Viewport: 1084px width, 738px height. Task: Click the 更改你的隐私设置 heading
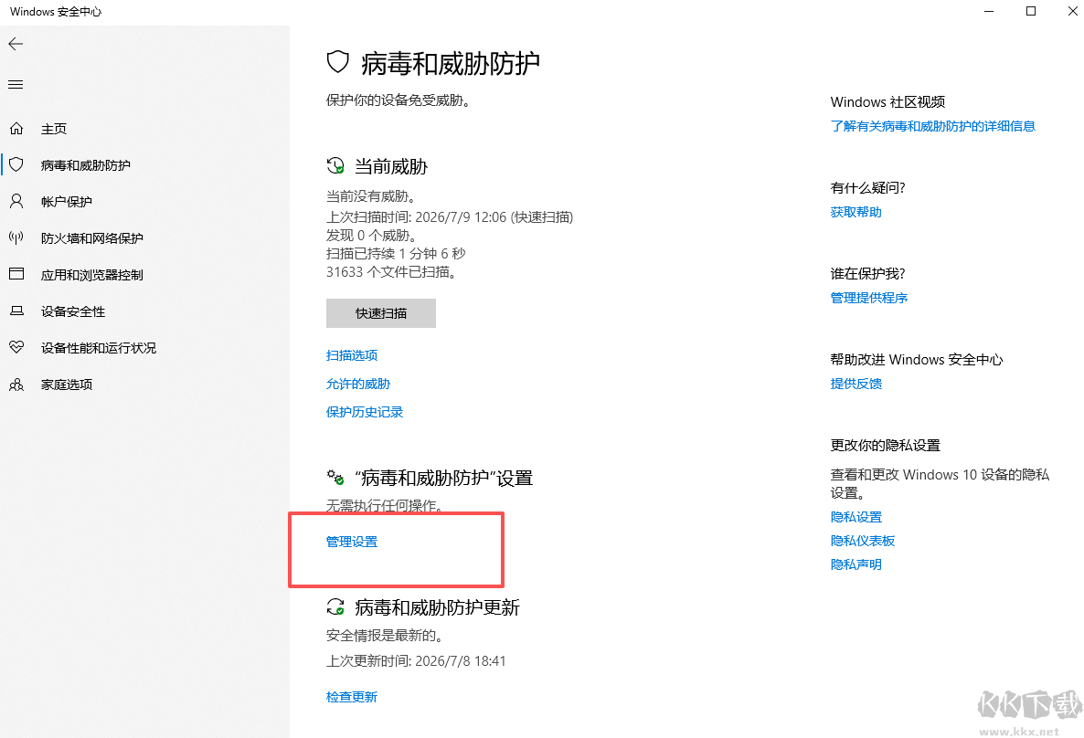(x=886, y=446)
